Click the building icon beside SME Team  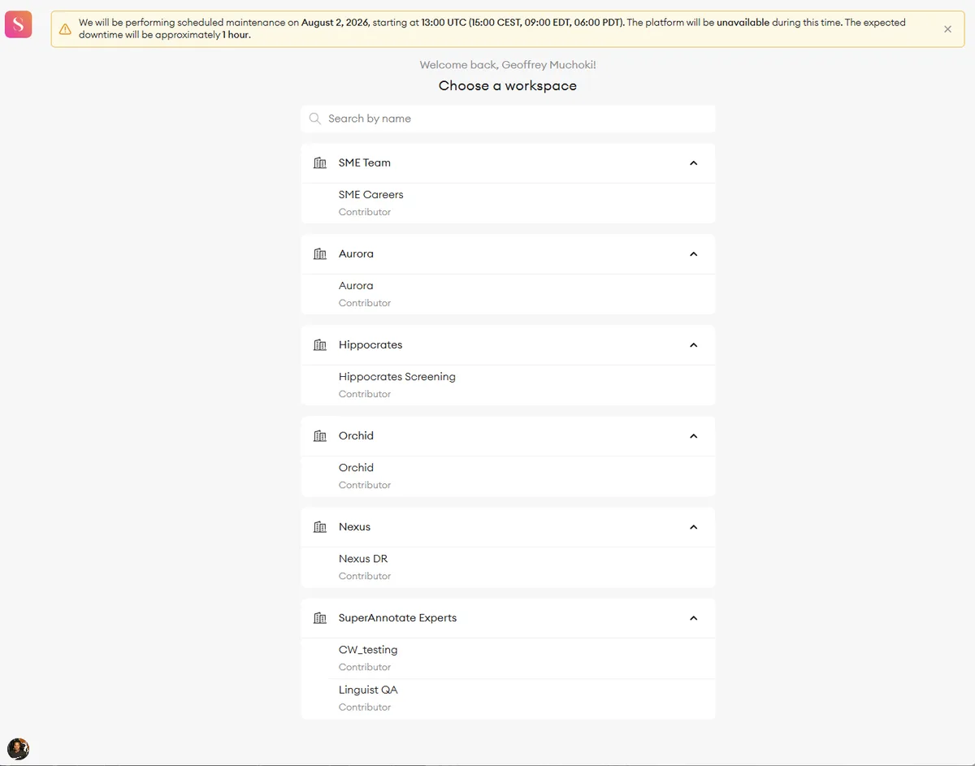(x=319, y=163)
